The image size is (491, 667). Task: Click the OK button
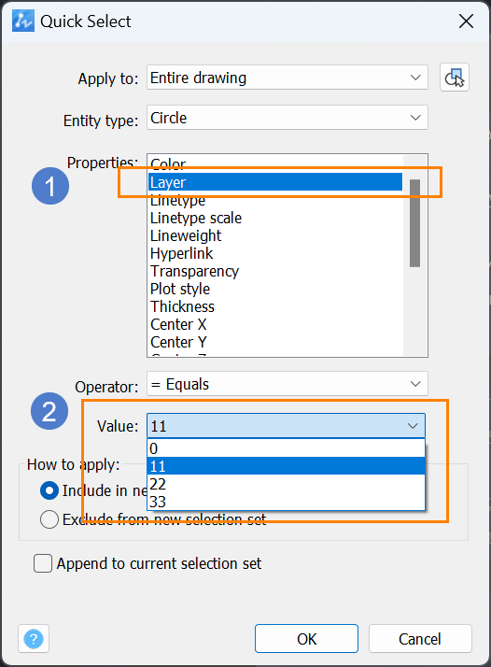click(306, 638)
